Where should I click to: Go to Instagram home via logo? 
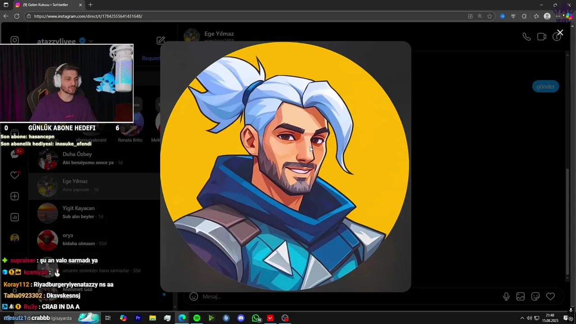pos(15,40)
